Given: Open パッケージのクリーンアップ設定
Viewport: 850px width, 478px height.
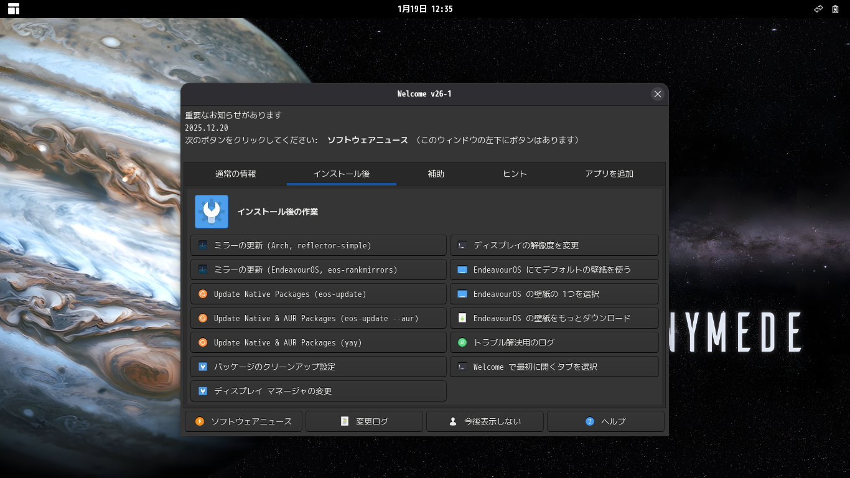Looking at the screenshot, I should (x=319, y=367).
